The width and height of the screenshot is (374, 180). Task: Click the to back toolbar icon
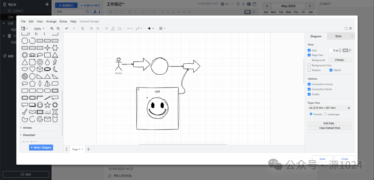(x=98, y=28)
